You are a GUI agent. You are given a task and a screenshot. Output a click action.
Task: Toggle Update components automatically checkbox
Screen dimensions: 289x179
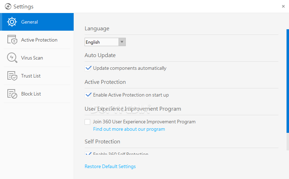pyautogui.click(x=87, y=68)
